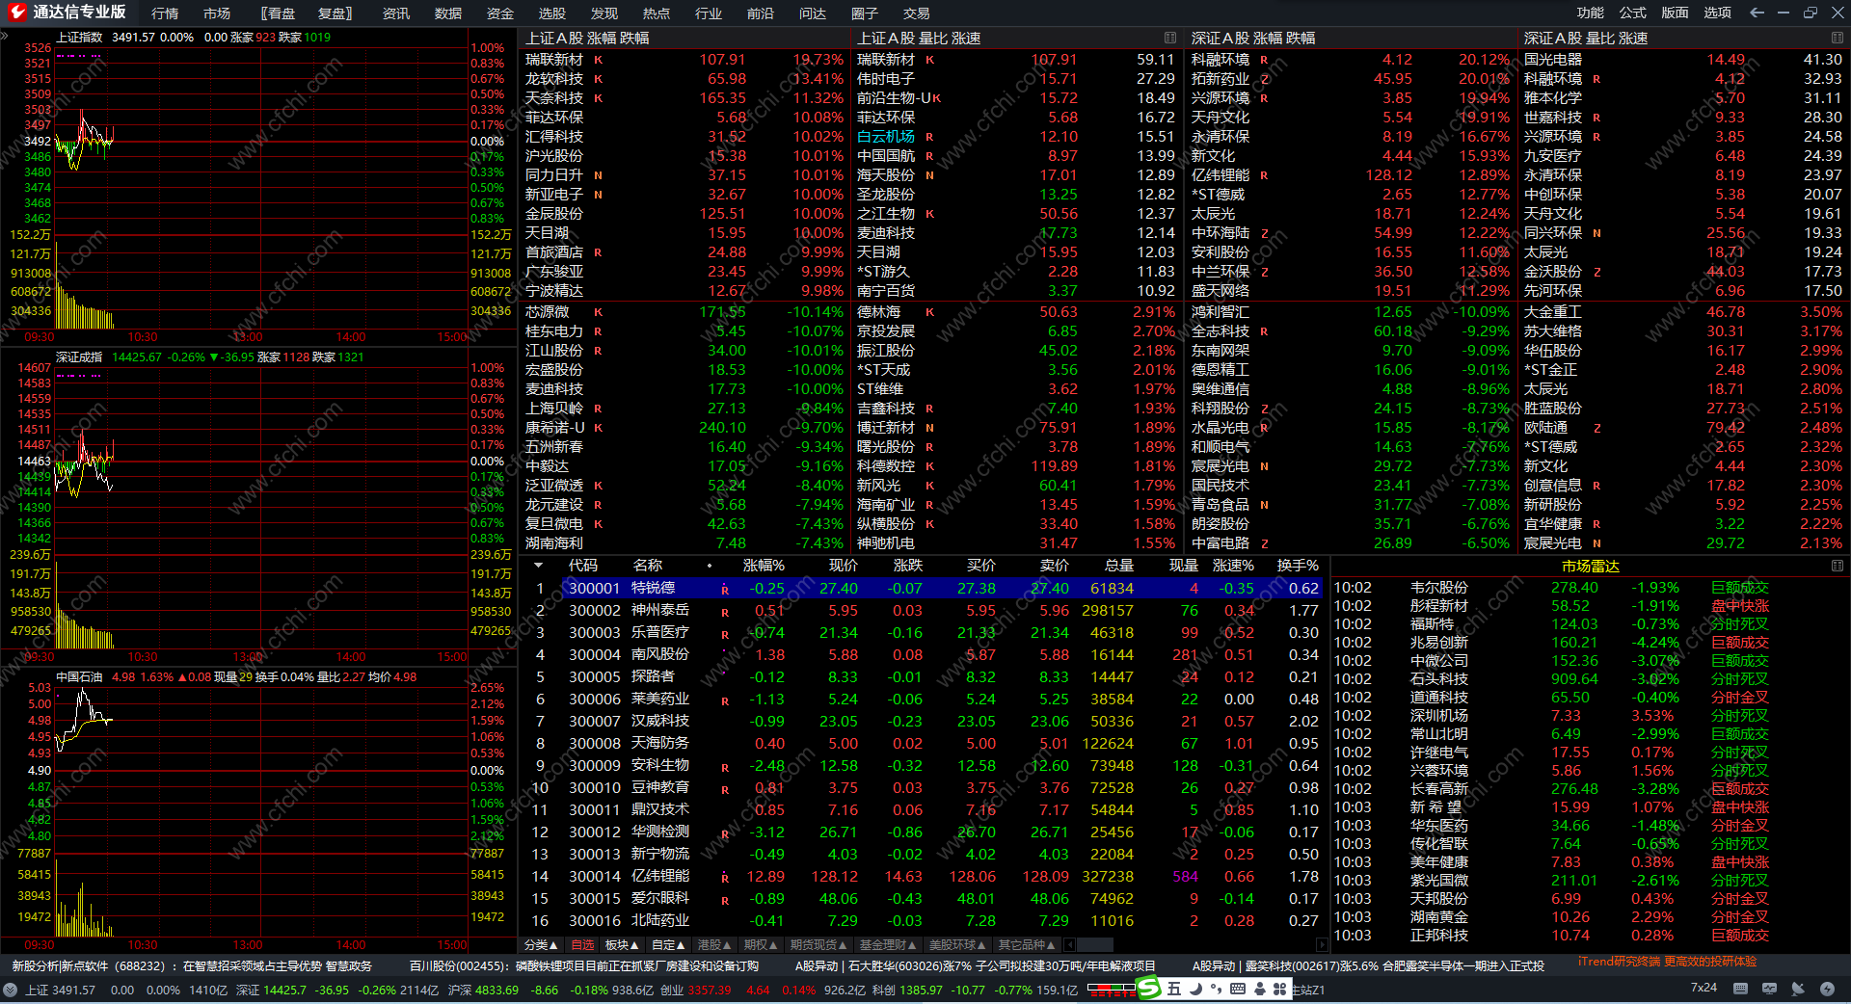Click the satellite dish connection icon

(x=1798, y=989)
